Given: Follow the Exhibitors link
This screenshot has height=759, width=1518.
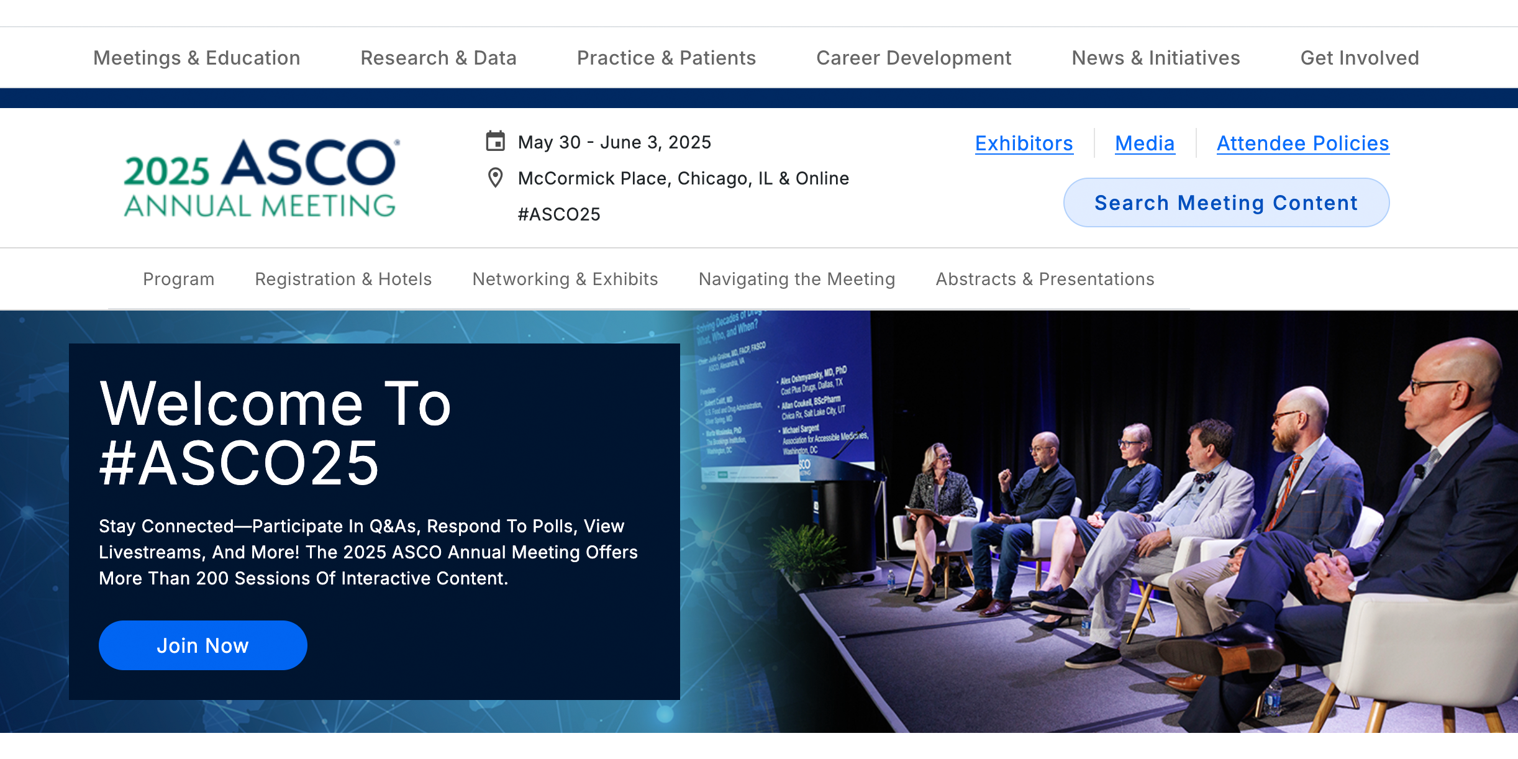Looking at the screenshot, I should 1024,143.
